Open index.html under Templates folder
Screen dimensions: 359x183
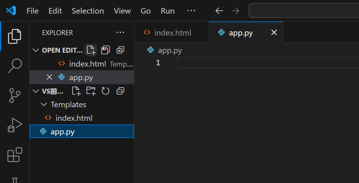point(82,118)
